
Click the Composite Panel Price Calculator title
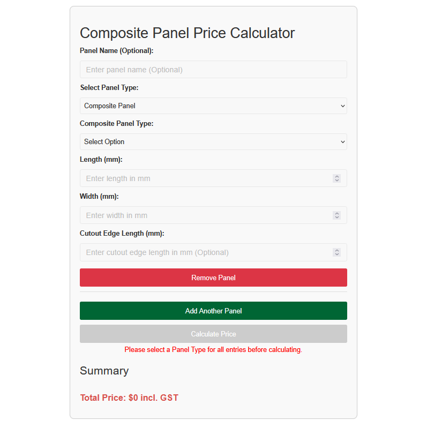coord(187,33)
